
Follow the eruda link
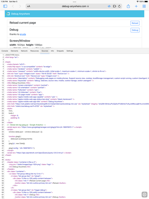point(23,34)
